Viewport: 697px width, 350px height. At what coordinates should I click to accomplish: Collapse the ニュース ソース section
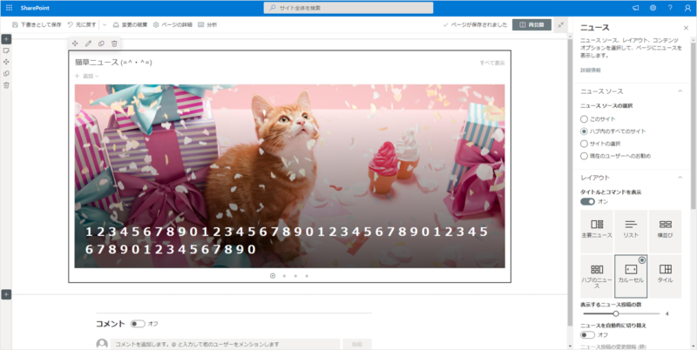[x=680, y=91]
